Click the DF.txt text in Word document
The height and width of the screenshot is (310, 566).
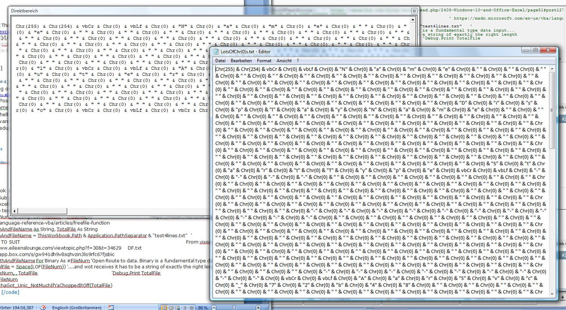(x=134, y=248)
